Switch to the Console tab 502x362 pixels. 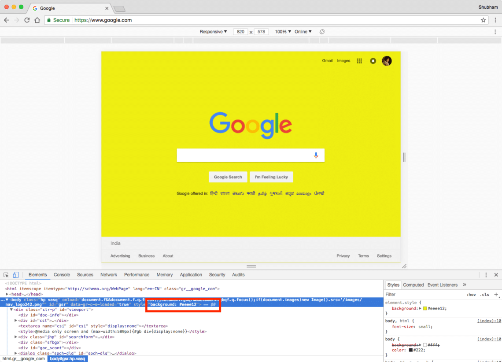click(x=62, y=275)
